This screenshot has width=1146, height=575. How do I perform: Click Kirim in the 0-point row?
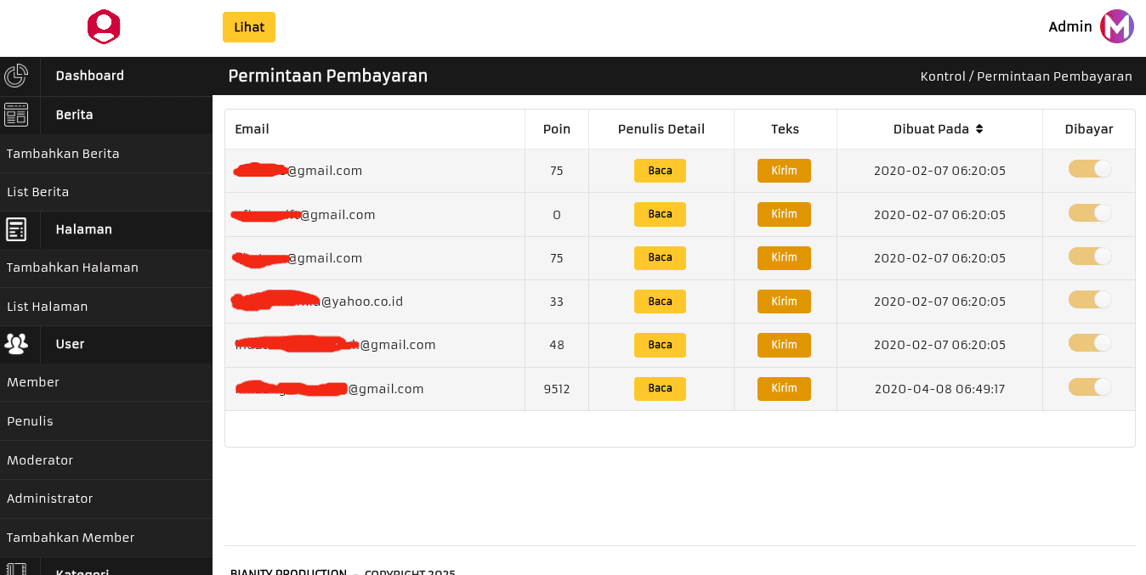pyautogui.click(x=784, y=214)
